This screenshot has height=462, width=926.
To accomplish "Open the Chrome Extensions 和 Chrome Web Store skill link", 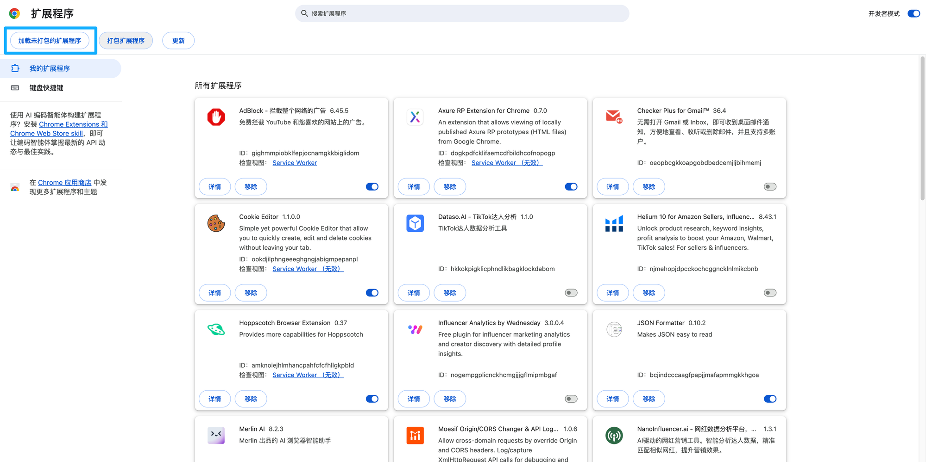I will [59, 129].
